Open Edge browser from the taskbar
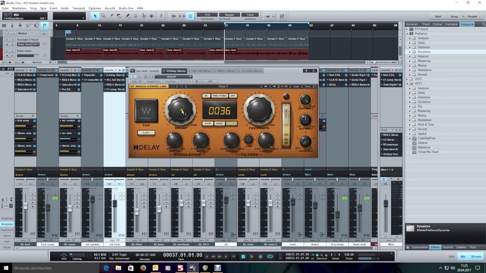This screenshot has width=486, height=273. (x=106, y=268)
